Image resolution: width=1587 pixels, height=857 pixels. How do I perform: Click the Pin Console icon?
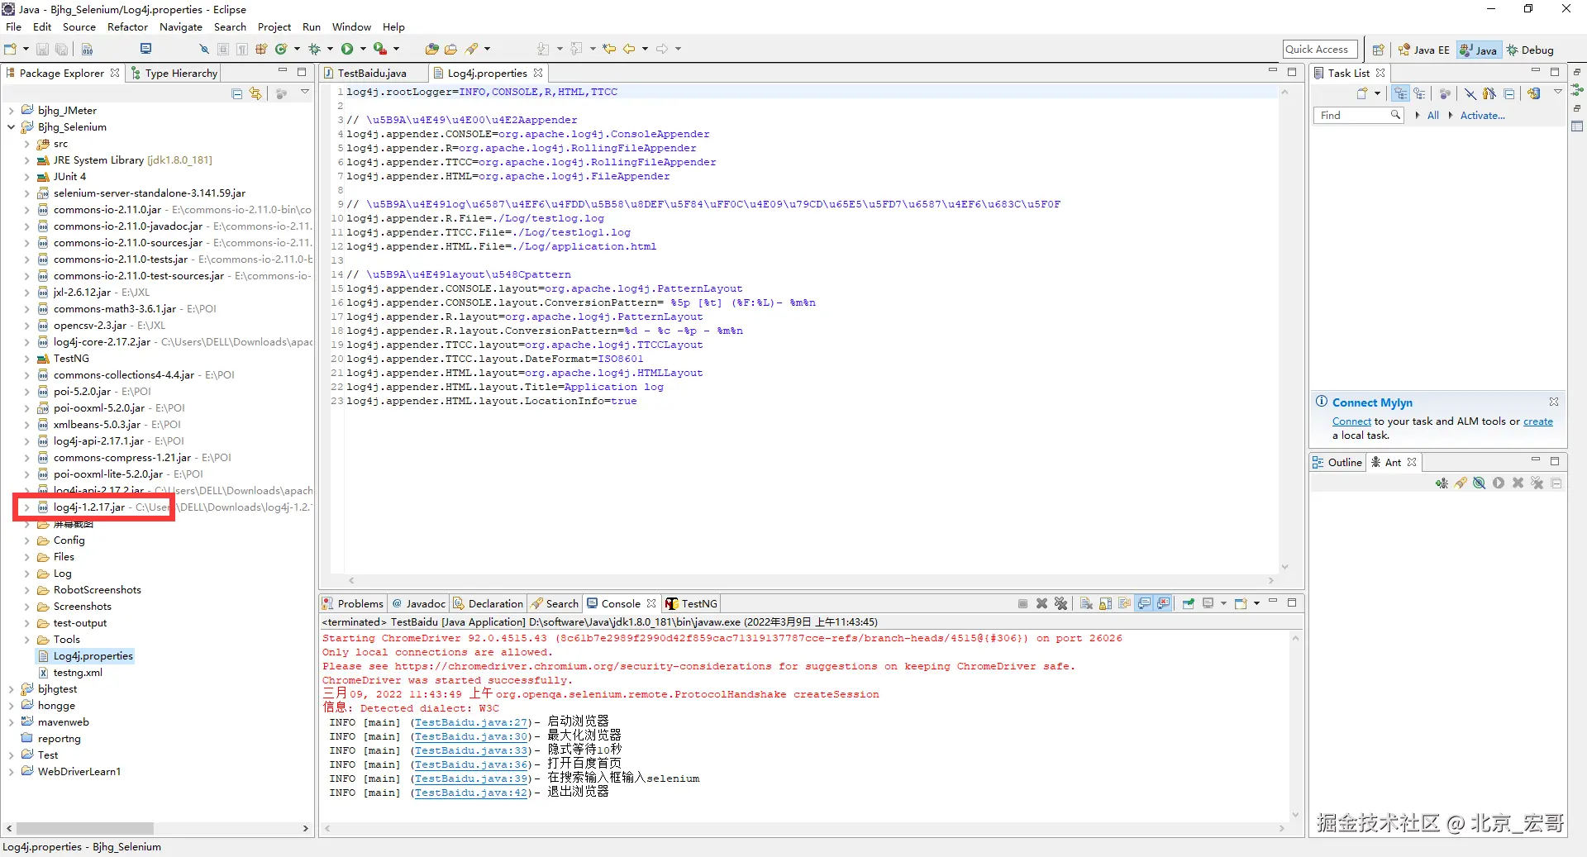1188,603
